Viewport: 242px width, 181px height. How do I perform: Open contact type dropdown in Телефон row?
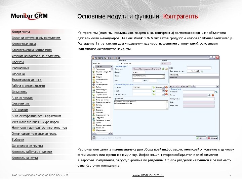point(163,87)
